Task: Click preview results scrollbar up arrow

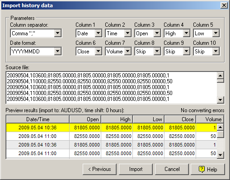Action: tap(221, 127)
